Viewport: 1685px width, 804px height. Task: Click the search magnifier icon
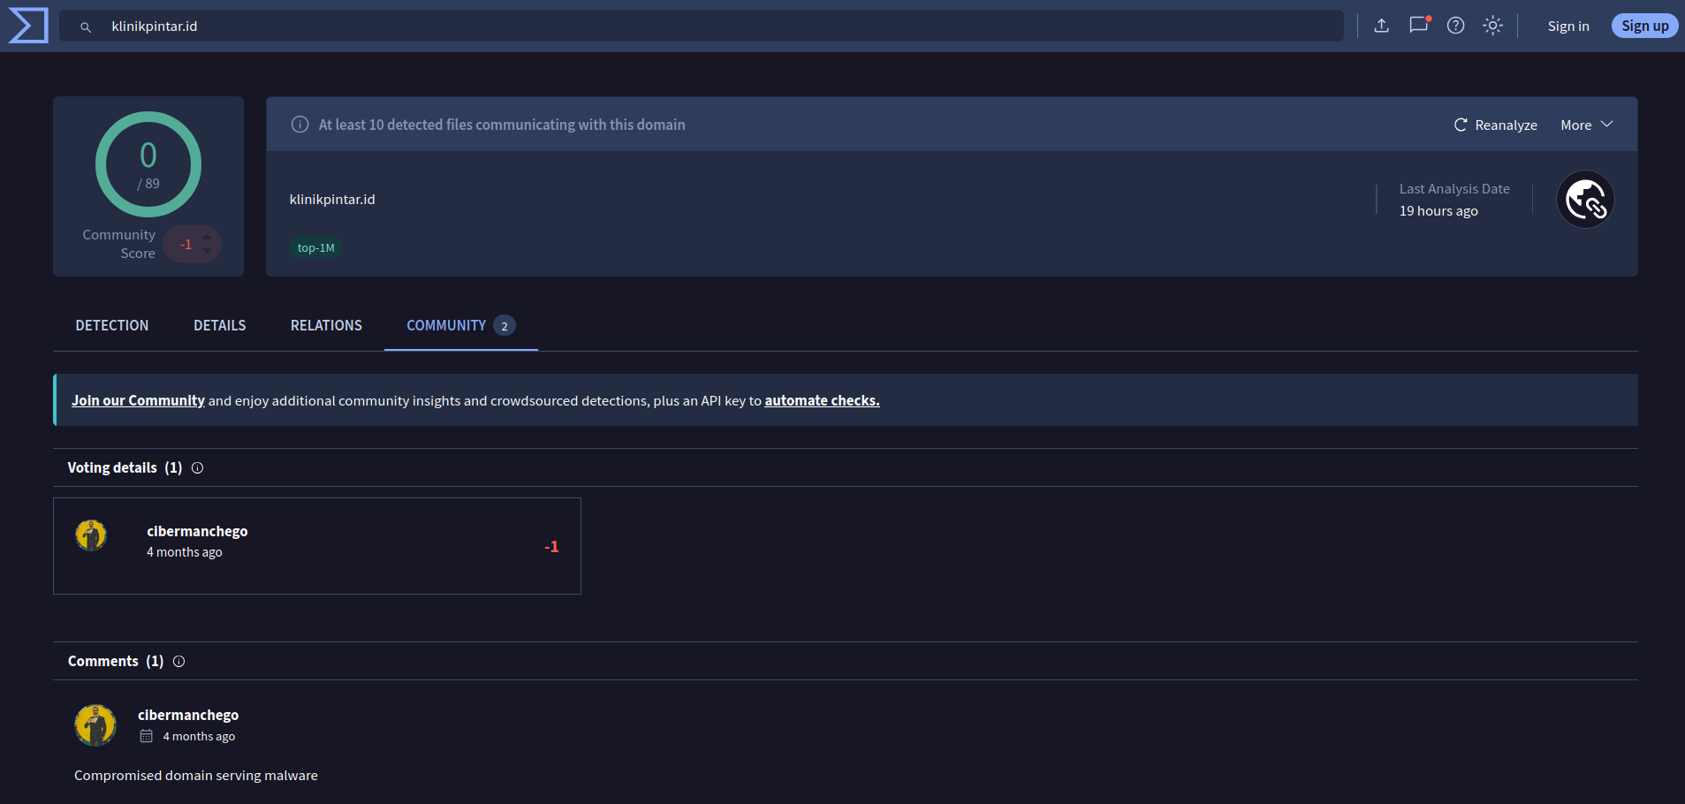pyautogui.click(x=86, y=27)
